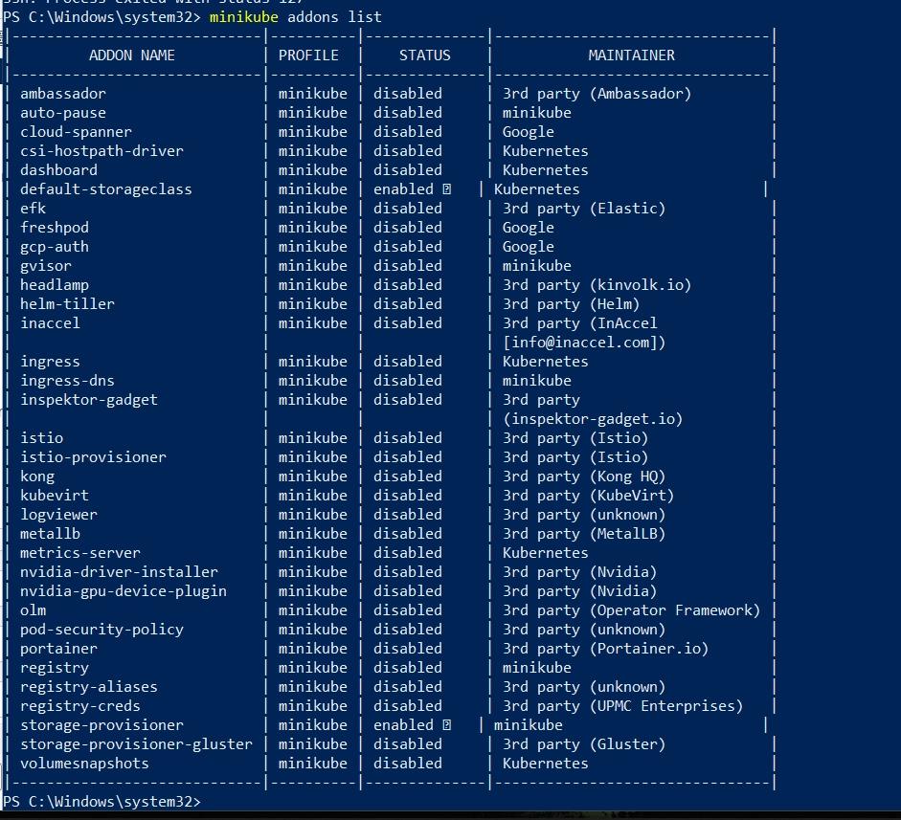Screen dimensions: 901x820
Task: Click '3rd party (Elastic)' maintainer text
Action: [584, 209]
